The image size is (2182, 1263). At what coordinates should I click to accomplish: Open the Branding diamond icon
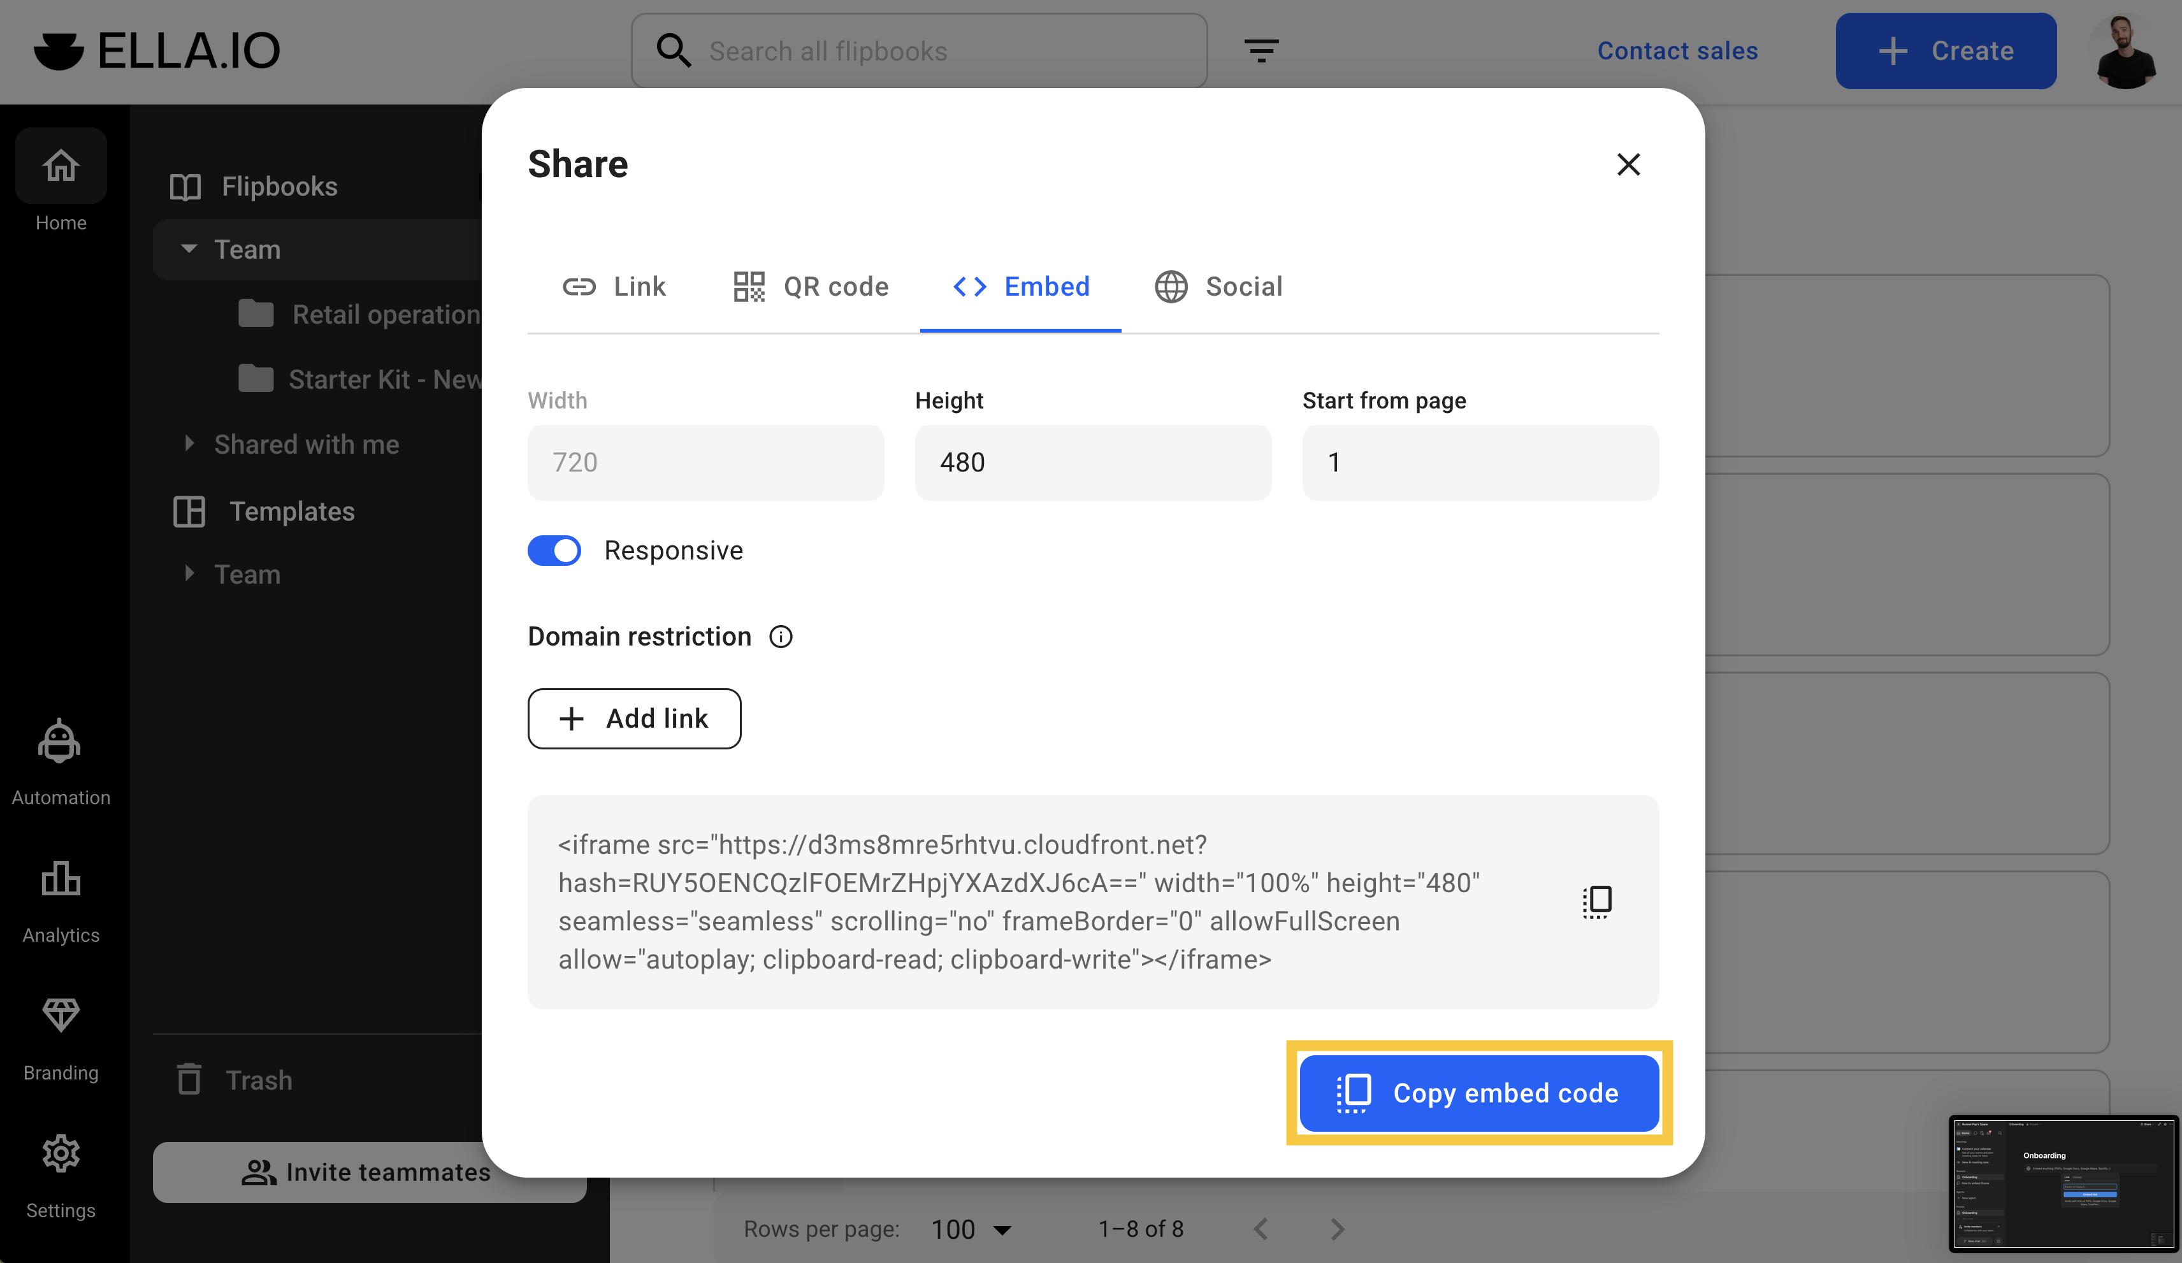[x=61, y=1014]
